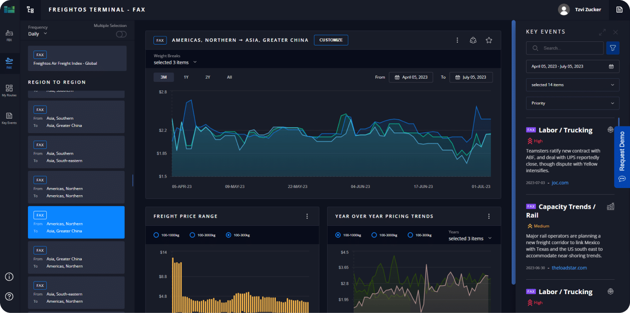
Task: Click the help question mark icon
Action: click(x=9, y=296)
